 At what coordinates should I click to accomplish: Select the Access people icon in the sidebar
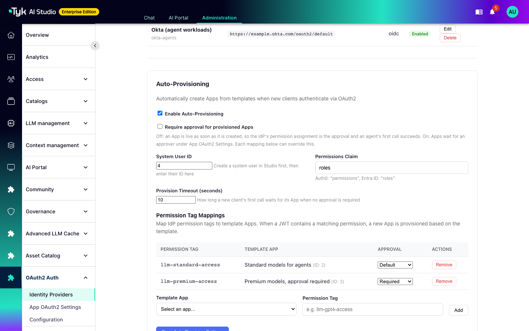(11, 79)
